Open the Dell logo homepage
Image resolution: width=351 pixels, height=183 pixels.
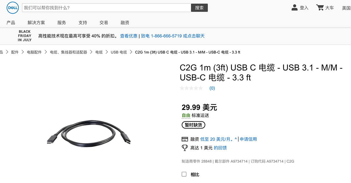point(13,8)
